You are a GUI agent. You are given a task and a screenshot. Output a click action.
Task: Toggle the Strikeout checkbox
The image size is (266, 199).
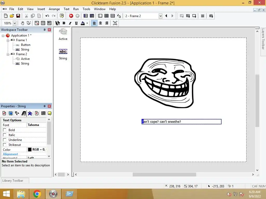5,145
